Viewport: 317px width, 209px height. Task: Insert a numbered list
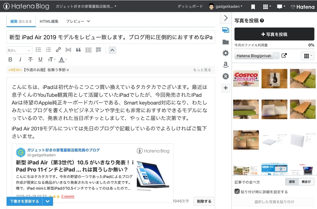(x=48, y=50)
